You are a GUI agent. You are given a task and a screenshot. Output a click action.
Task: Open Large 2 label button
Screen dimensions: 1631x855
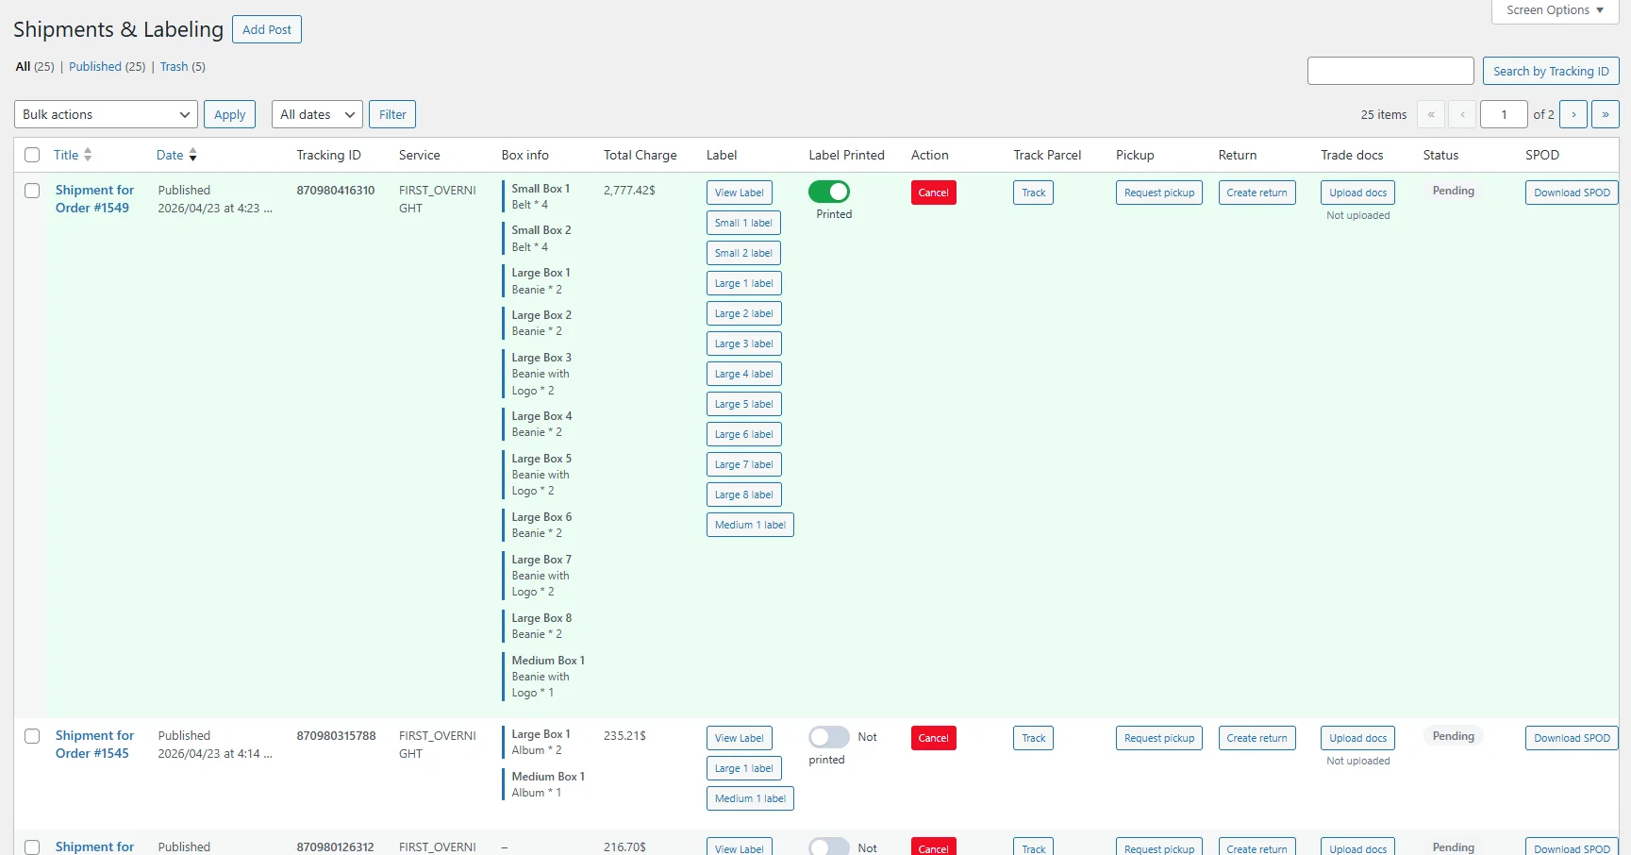tap(744, 313)
